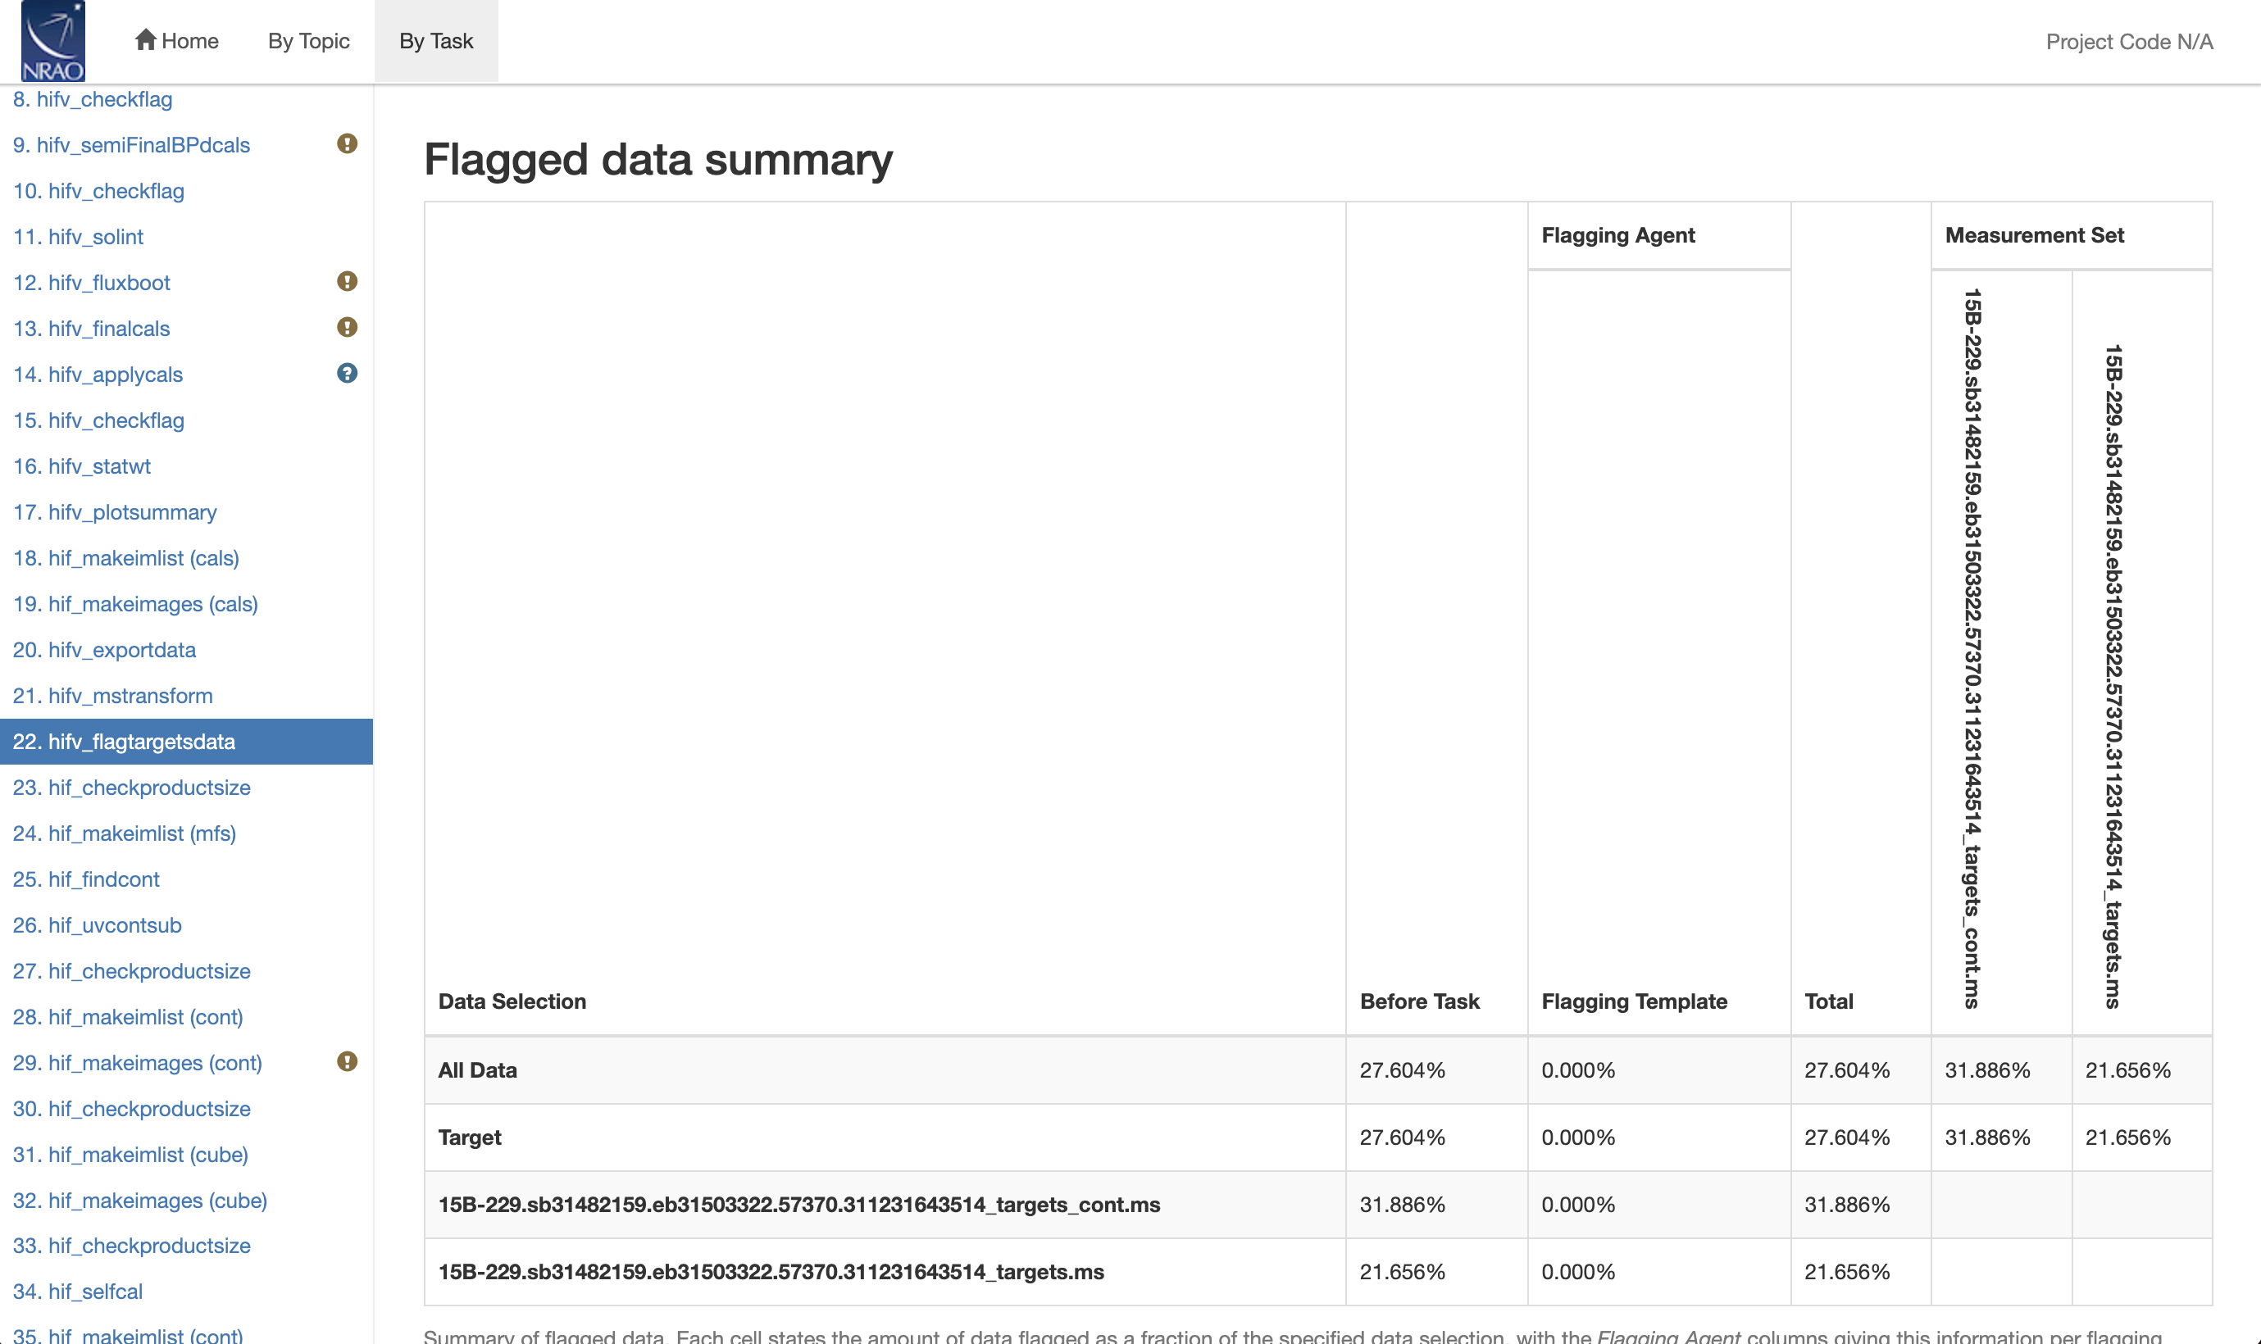2261x1344 pixels.
Task: Click the Measurement Set header
Action: tap(2035, 235)
